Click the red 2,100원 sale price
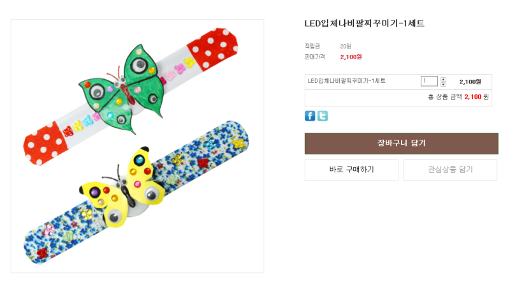This screenshot has width=510, height=296. (x=351, y=57)
